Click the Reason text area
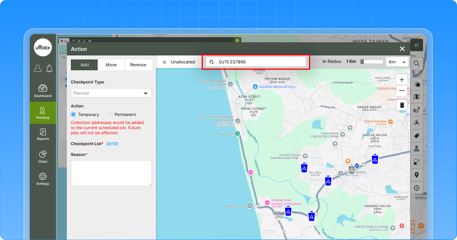 (x=111, y=173)
